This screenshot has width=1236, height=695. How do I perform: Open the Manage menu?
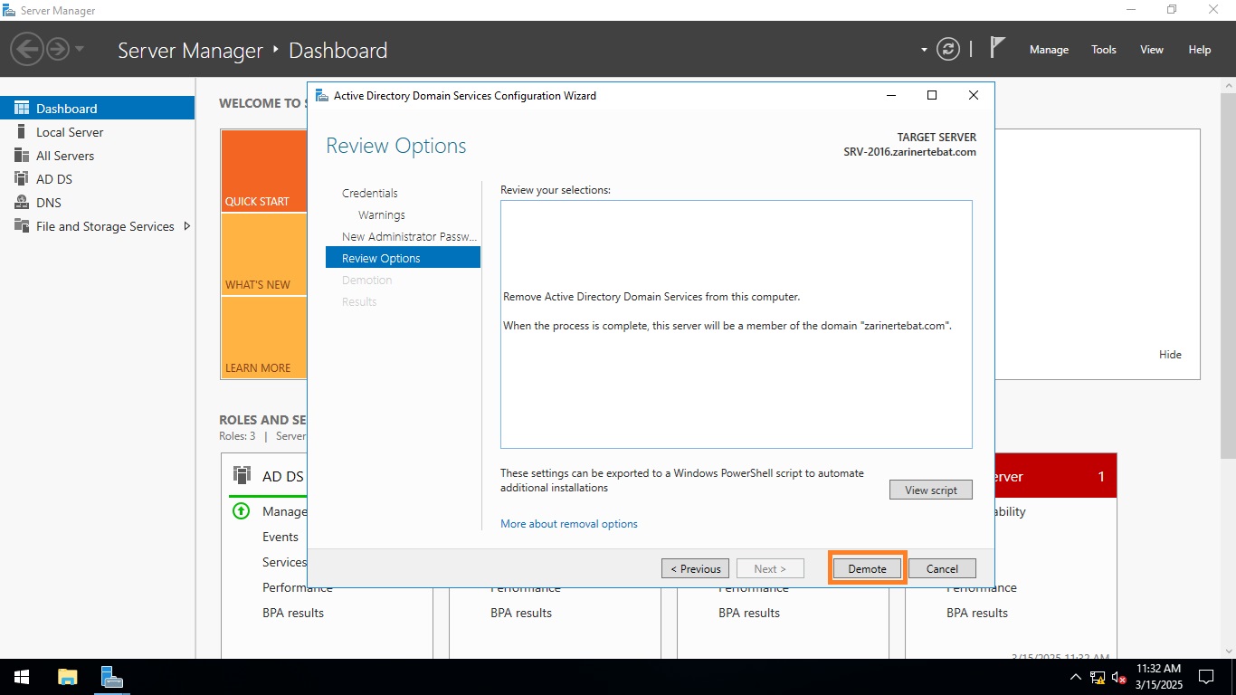pyautogui.click(x=1049, y=50)
